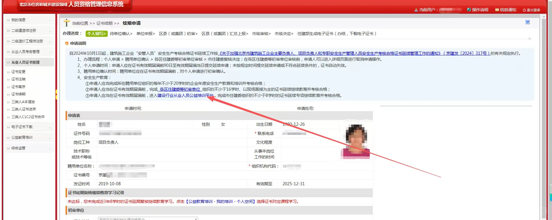Click the 文化程度 field
Viewport: 552px width, 220px height.
click(x=310, y=142)
